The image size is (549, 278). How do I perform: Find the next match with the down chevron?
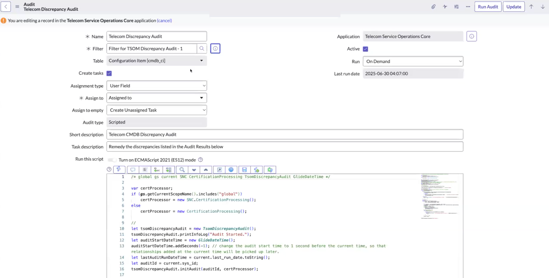pos(194,169)
